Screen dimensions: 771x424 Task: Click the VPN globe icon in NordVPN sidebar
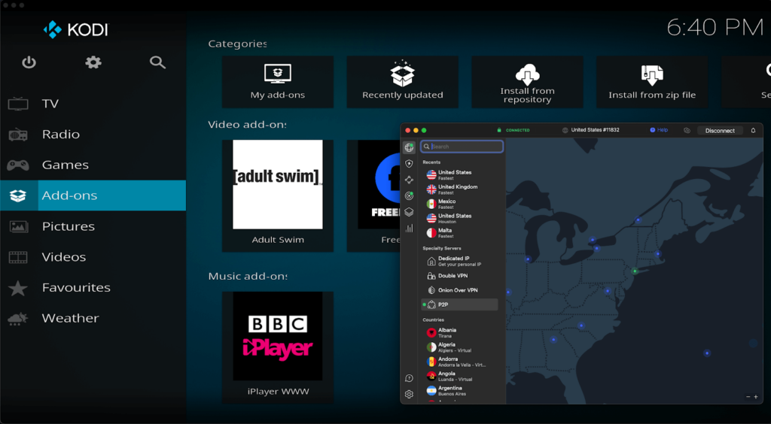[x=409, y=147]
